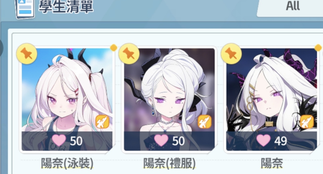Open the 陽奈(泳裝) student portrait
This screenshot has width=323, height=174.
click(x=67, y=99)
